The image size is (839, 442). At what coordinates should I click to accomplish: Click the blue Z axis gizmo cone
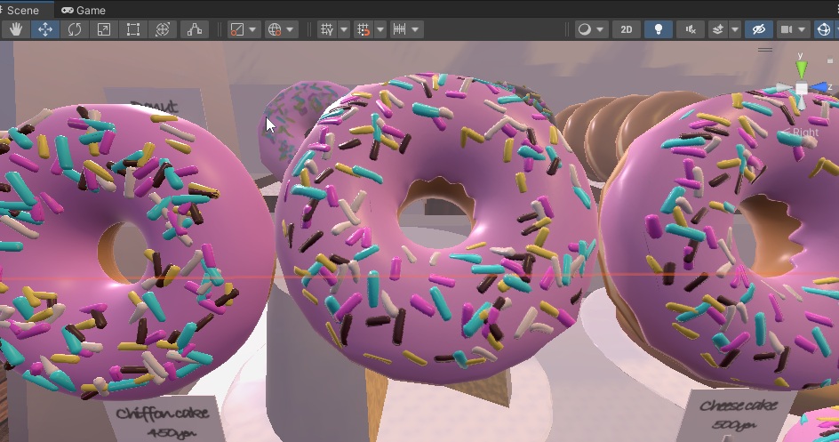point(821,87)
